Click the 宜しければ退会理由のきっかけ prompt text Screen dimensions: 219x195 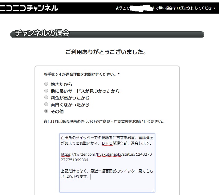(x=104, y=121)
